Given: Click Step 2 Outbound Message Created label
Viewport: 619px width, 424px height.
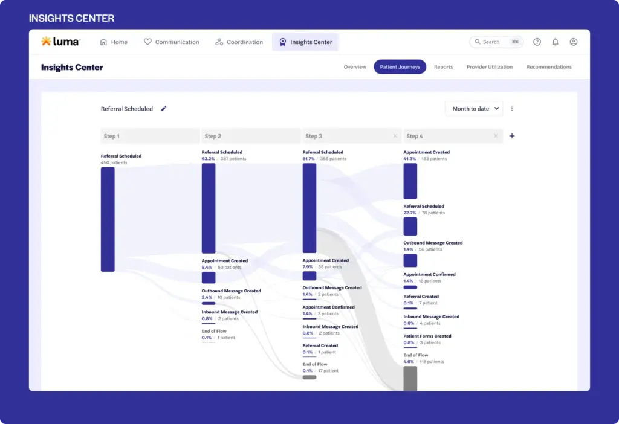Looking at the screenshot, I should (231, 291).
